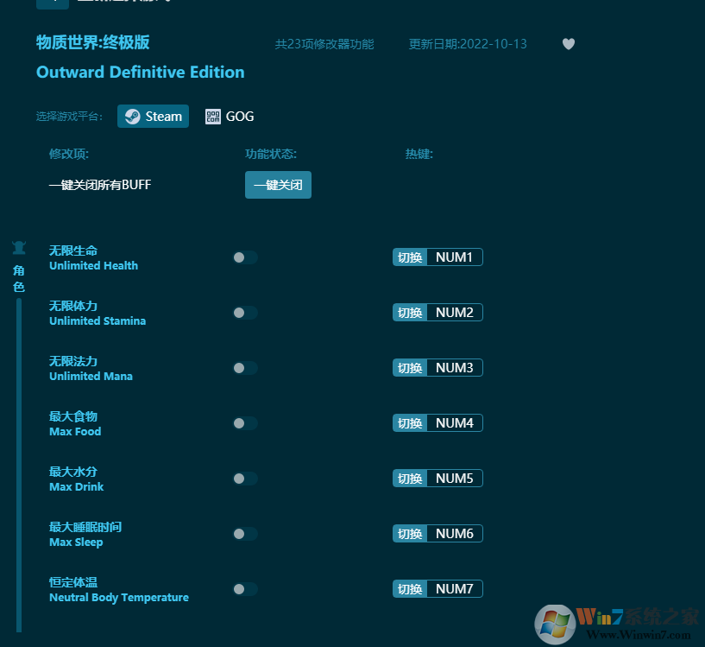Select the GOG platform option
The height and width of the screenshot is (647, 705).
click(230, 116)
